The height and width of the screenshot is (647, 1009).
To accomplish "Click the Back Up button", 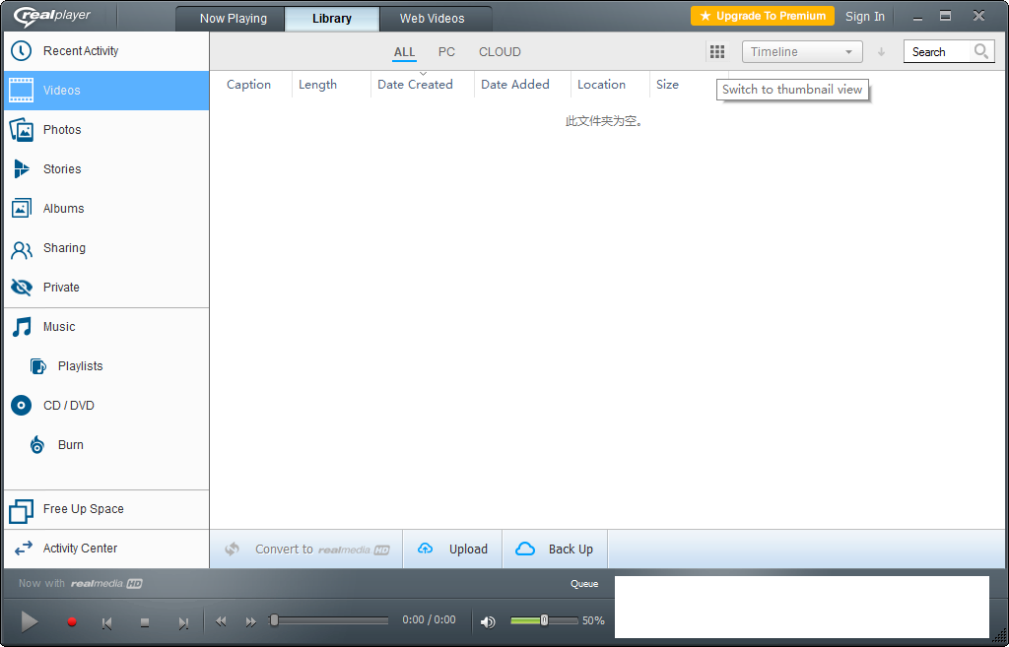I will click(555, 550).
